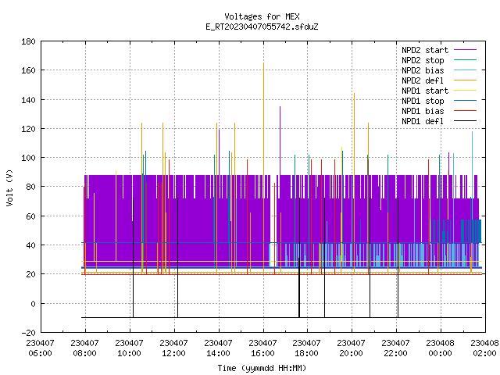Viewport: 500px width, 375px height.
Task: Click the y-axis tick value 160
Action: coord(28,70)
